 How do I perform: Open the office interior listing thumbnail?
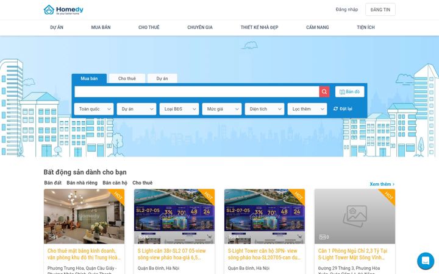84,216
